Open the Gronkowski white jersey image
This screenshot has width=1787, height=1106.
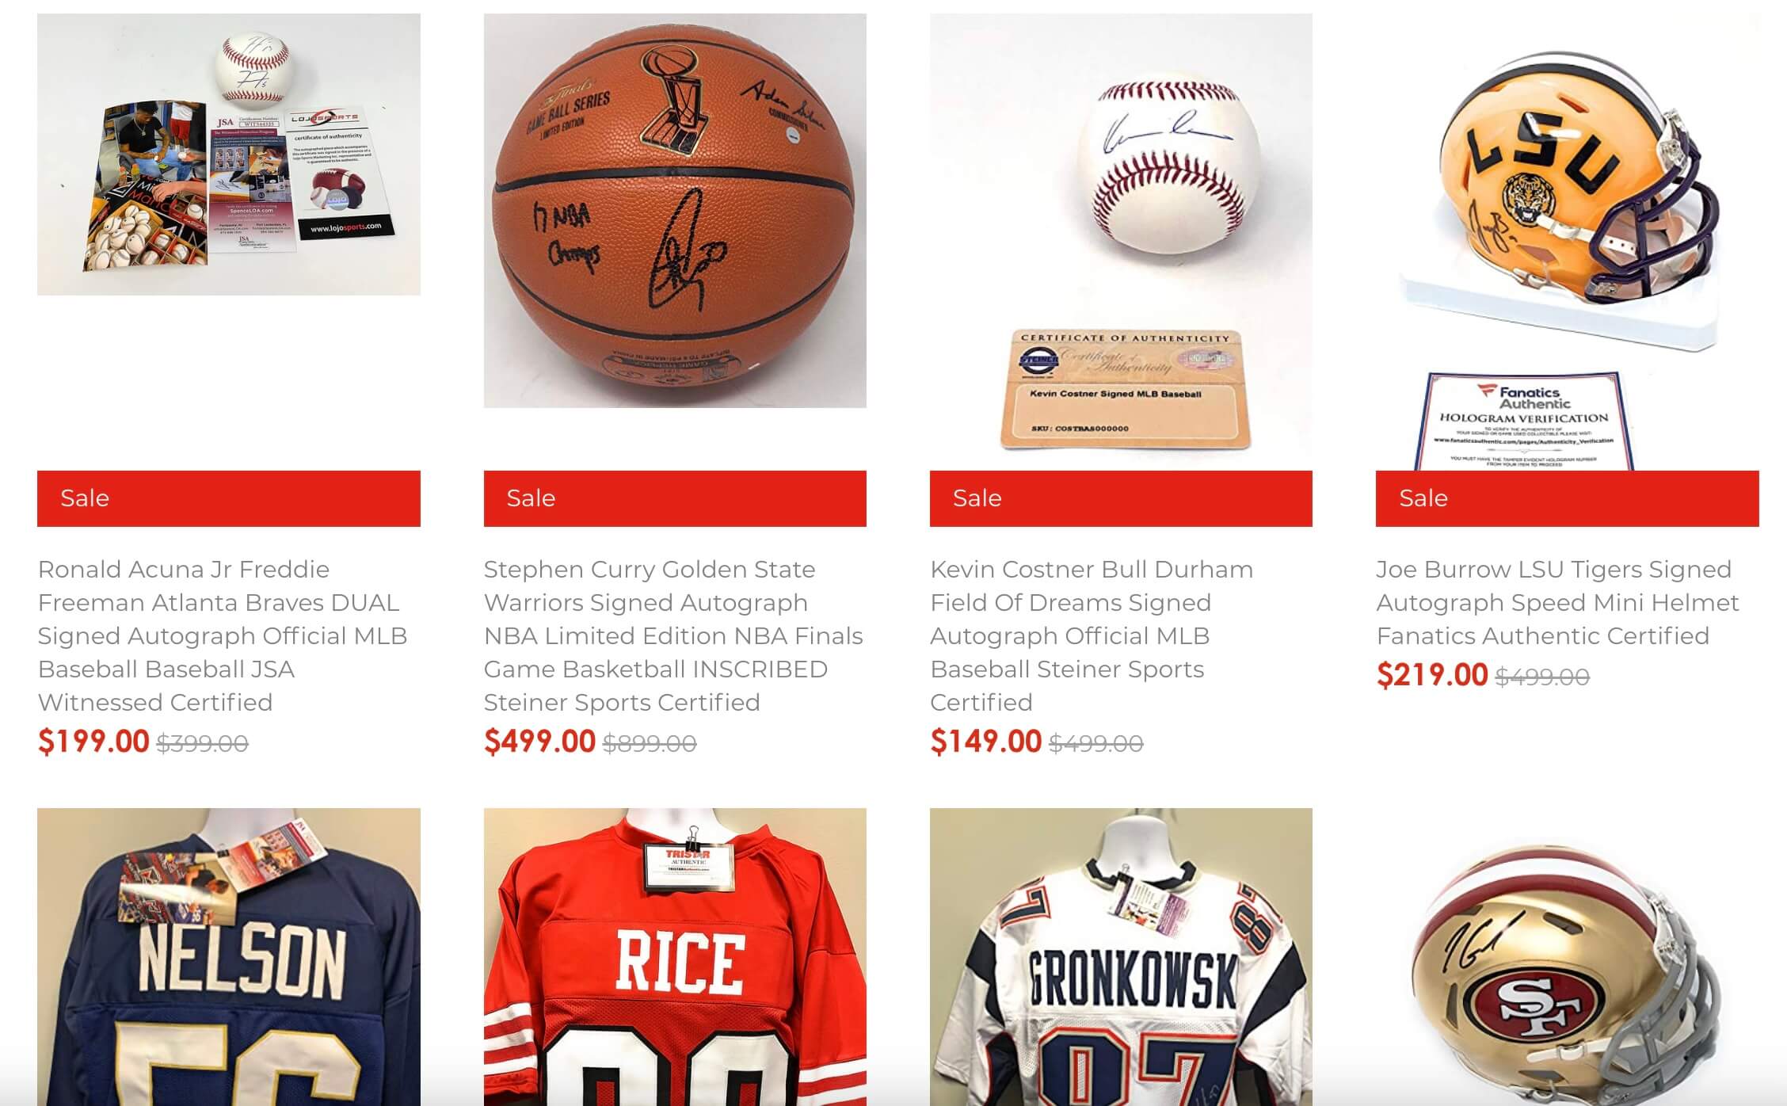click(1121, 957)
